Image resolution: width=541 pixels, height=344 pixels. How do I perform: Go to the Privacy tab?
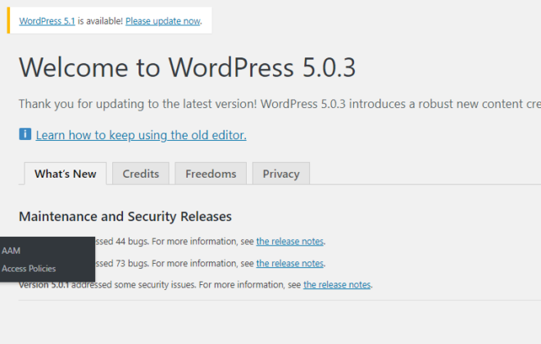pyautogui.click(x=281, y=174)
